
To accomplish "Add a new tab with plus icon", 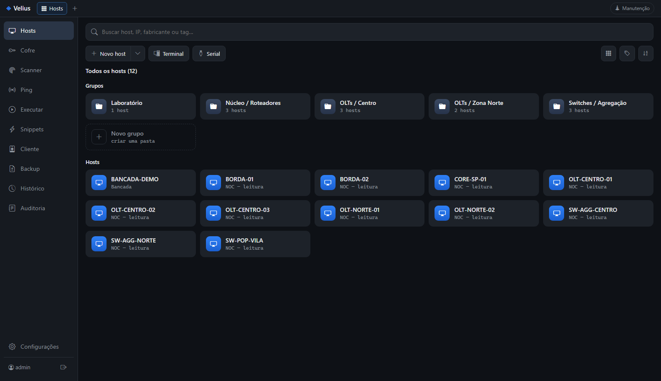I will point(75,8).
